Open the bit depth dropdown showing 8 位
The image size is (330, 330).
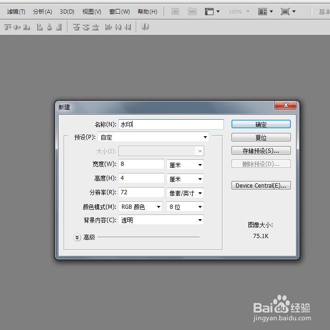pos(185,206)
